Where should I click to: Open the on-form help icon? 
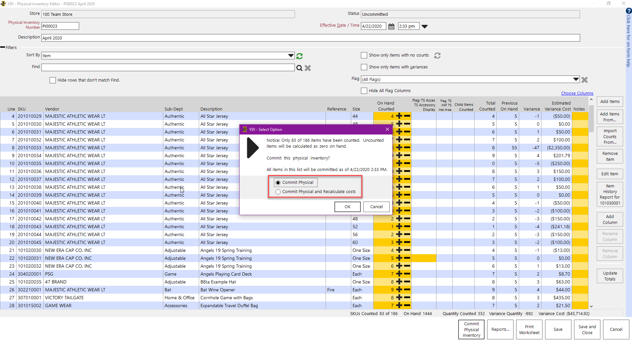[x=628, y=11]
